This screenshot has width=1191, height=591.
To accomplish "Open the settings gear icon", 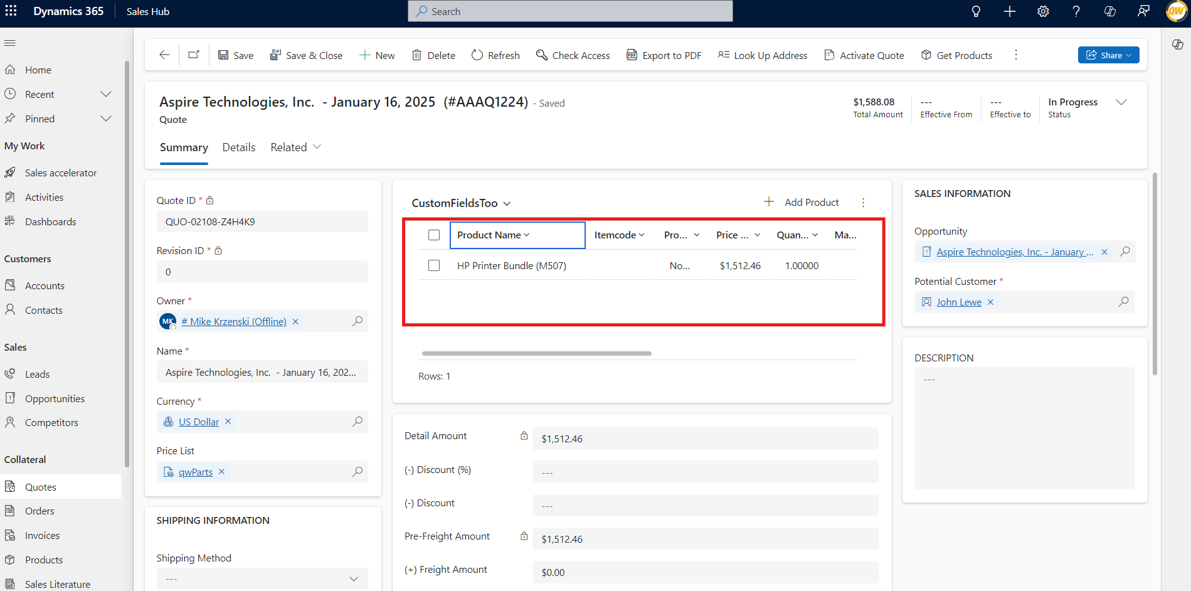I will coord(1043,11).
